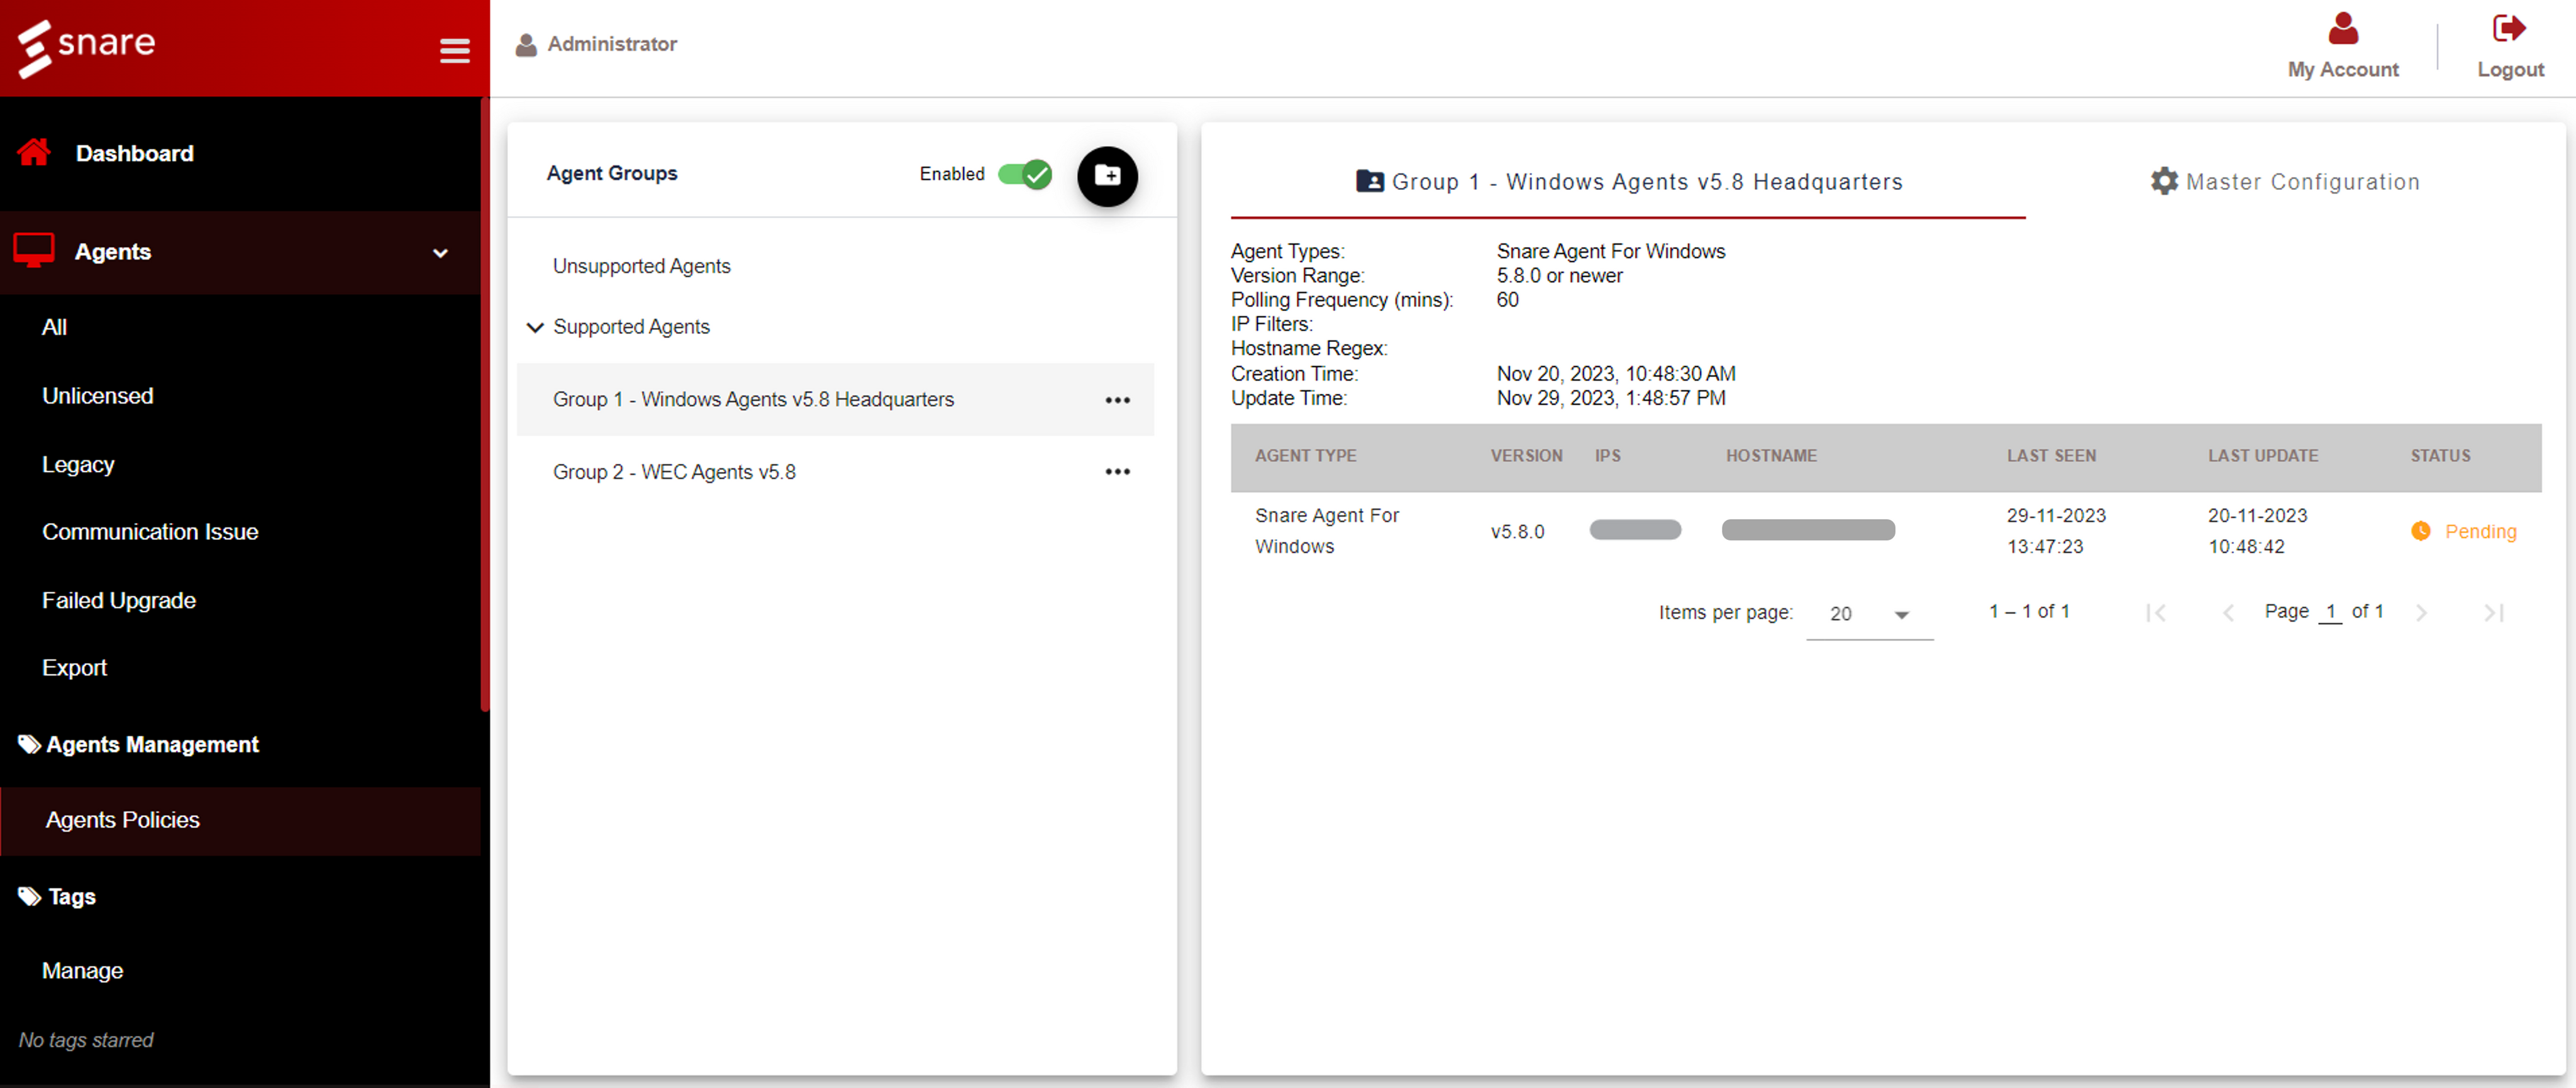This screenshot has height=1088, width=2576.
Task: Click the redacted IP address cell
Action: 1635,530
